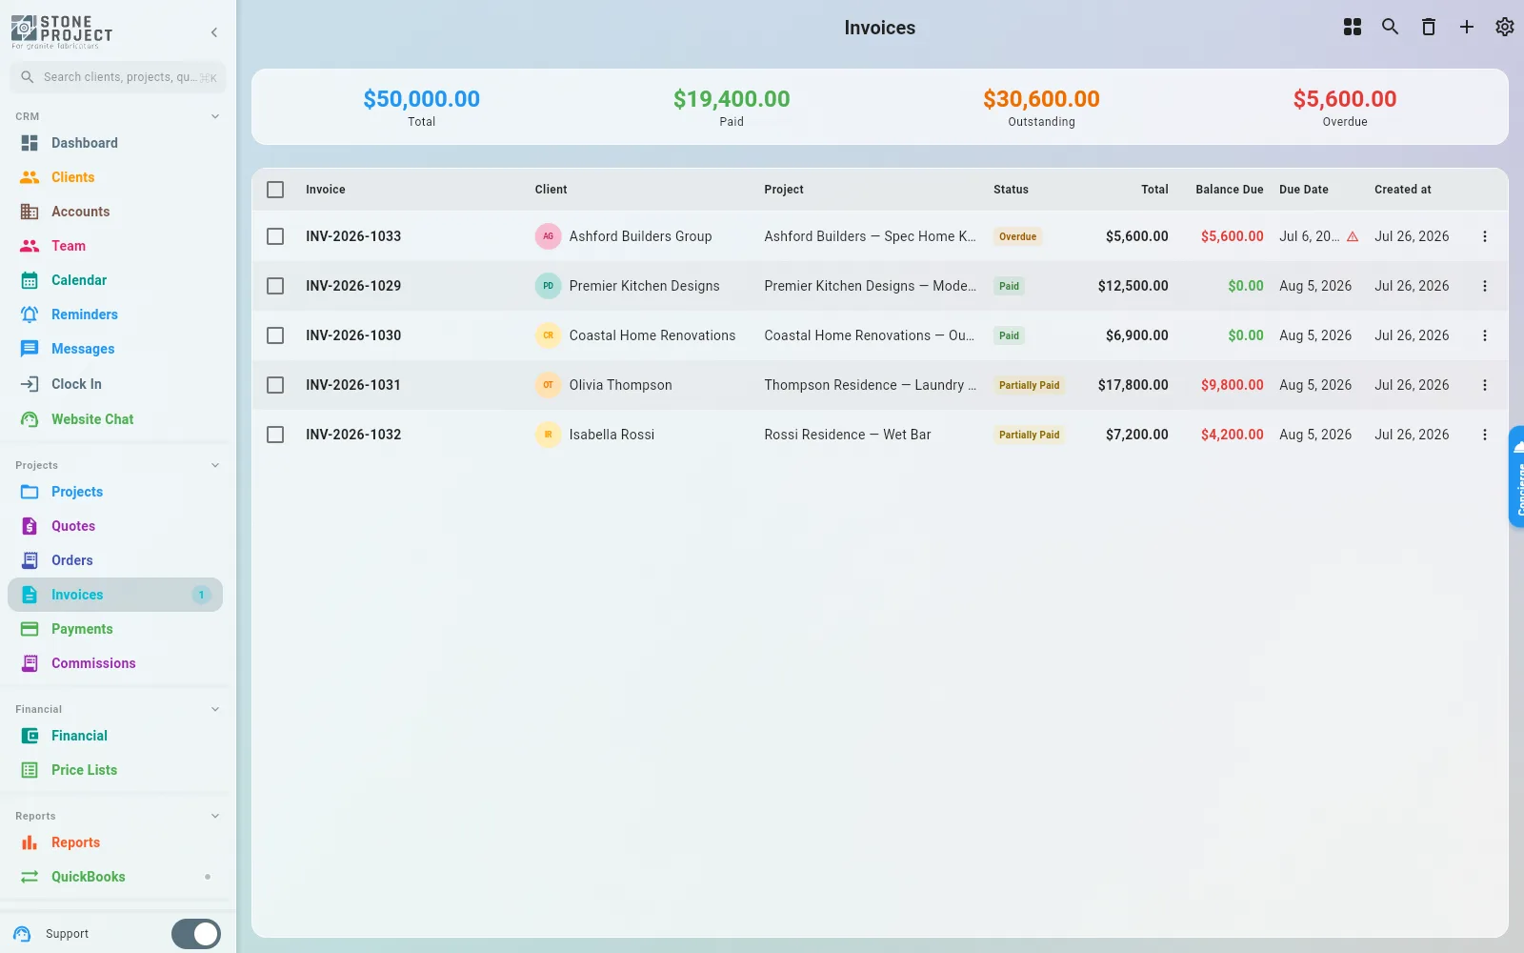Open invoice INV-2026-1031
Image resolution: width=1524 pixels, height=953 pixels.
(x=353, y=385)
